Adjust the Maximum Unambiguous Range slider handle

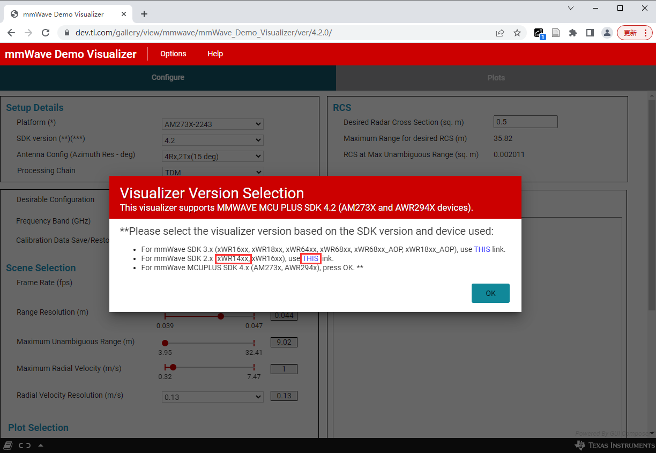pos(165,343)
